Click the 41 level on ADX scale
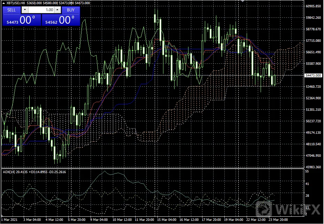Screen dimensions: 324x224 [307, 184]
